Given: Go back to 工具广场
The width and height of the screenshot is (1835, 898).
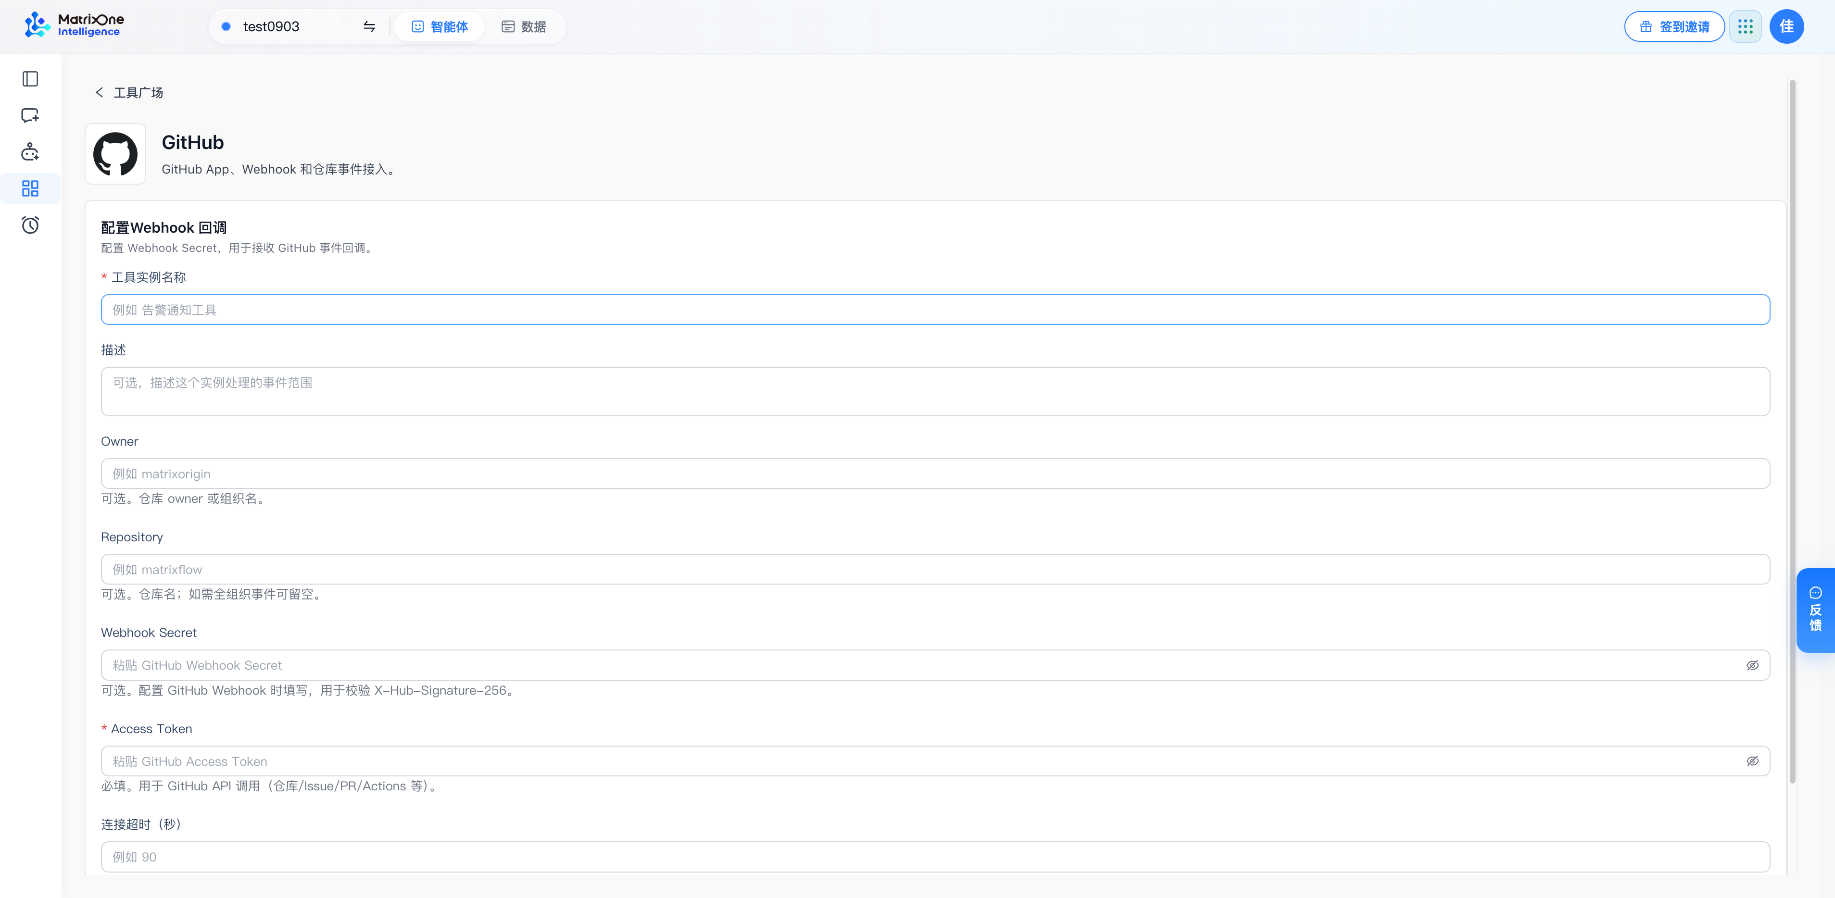Looking at the screenshot, I should 138,93.
